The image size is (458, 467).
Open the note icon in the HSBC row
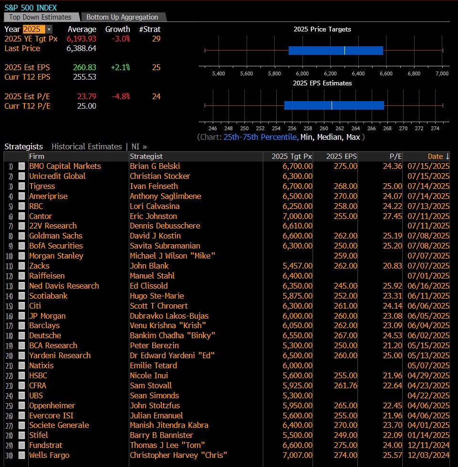[x=22, y=375]
